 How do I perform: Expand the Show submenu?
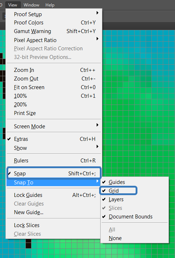54,148
